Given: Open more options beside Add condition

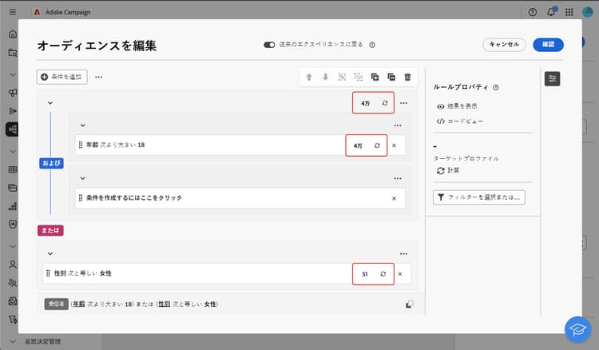Looking at the screenshot, I should [x=98, y=77].
